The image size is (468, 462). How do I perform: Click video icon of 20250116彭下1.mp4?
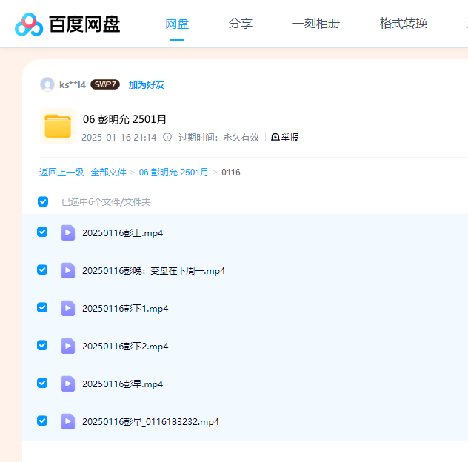pyautogui.click(x=68, y=308)
